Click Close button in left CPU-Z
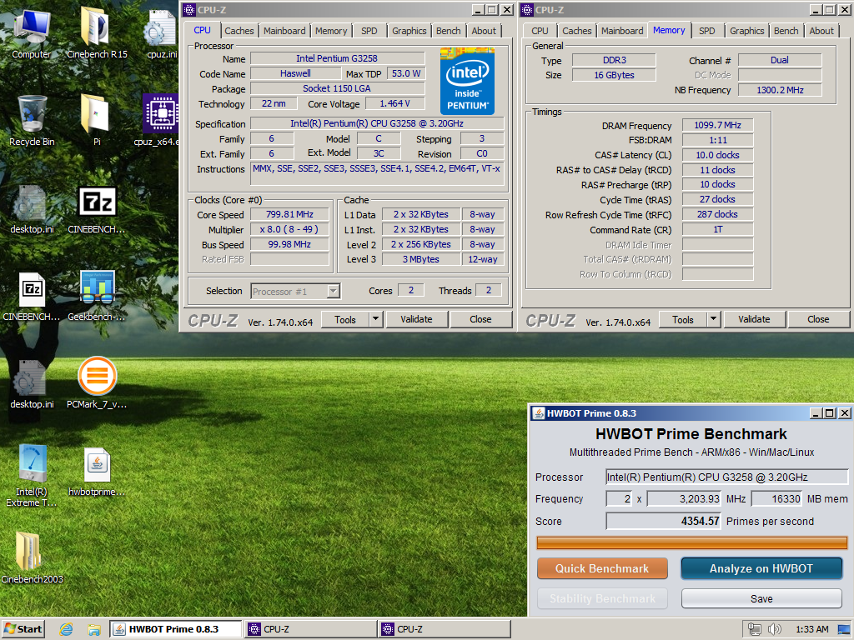This screenshot has height=640, width=854. [481, 319]
